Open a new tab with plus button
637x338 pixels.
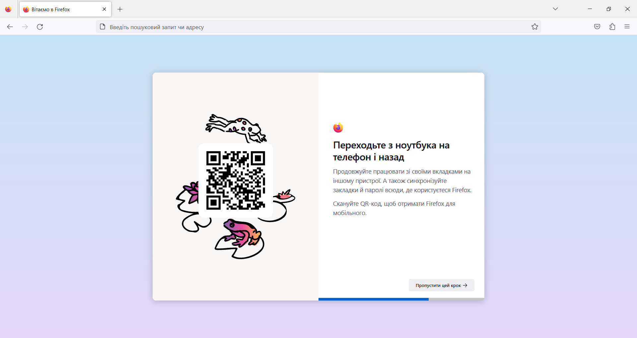pyautogui.click(x=120, y=9)
